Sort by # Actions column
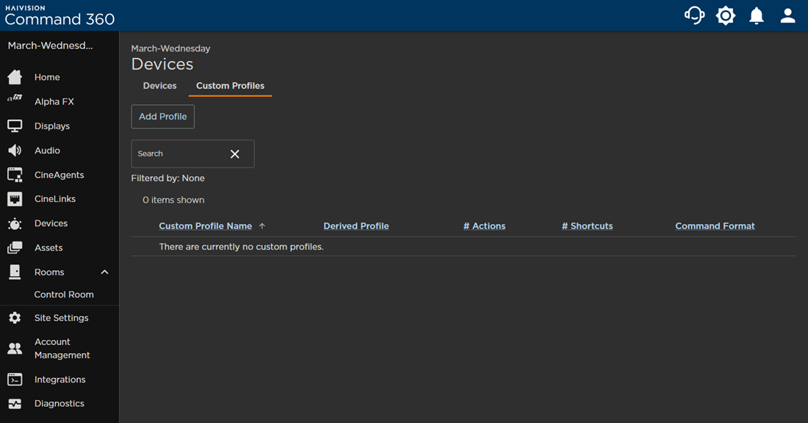Viewport: 808px width, 423px height. coord(484,226)
